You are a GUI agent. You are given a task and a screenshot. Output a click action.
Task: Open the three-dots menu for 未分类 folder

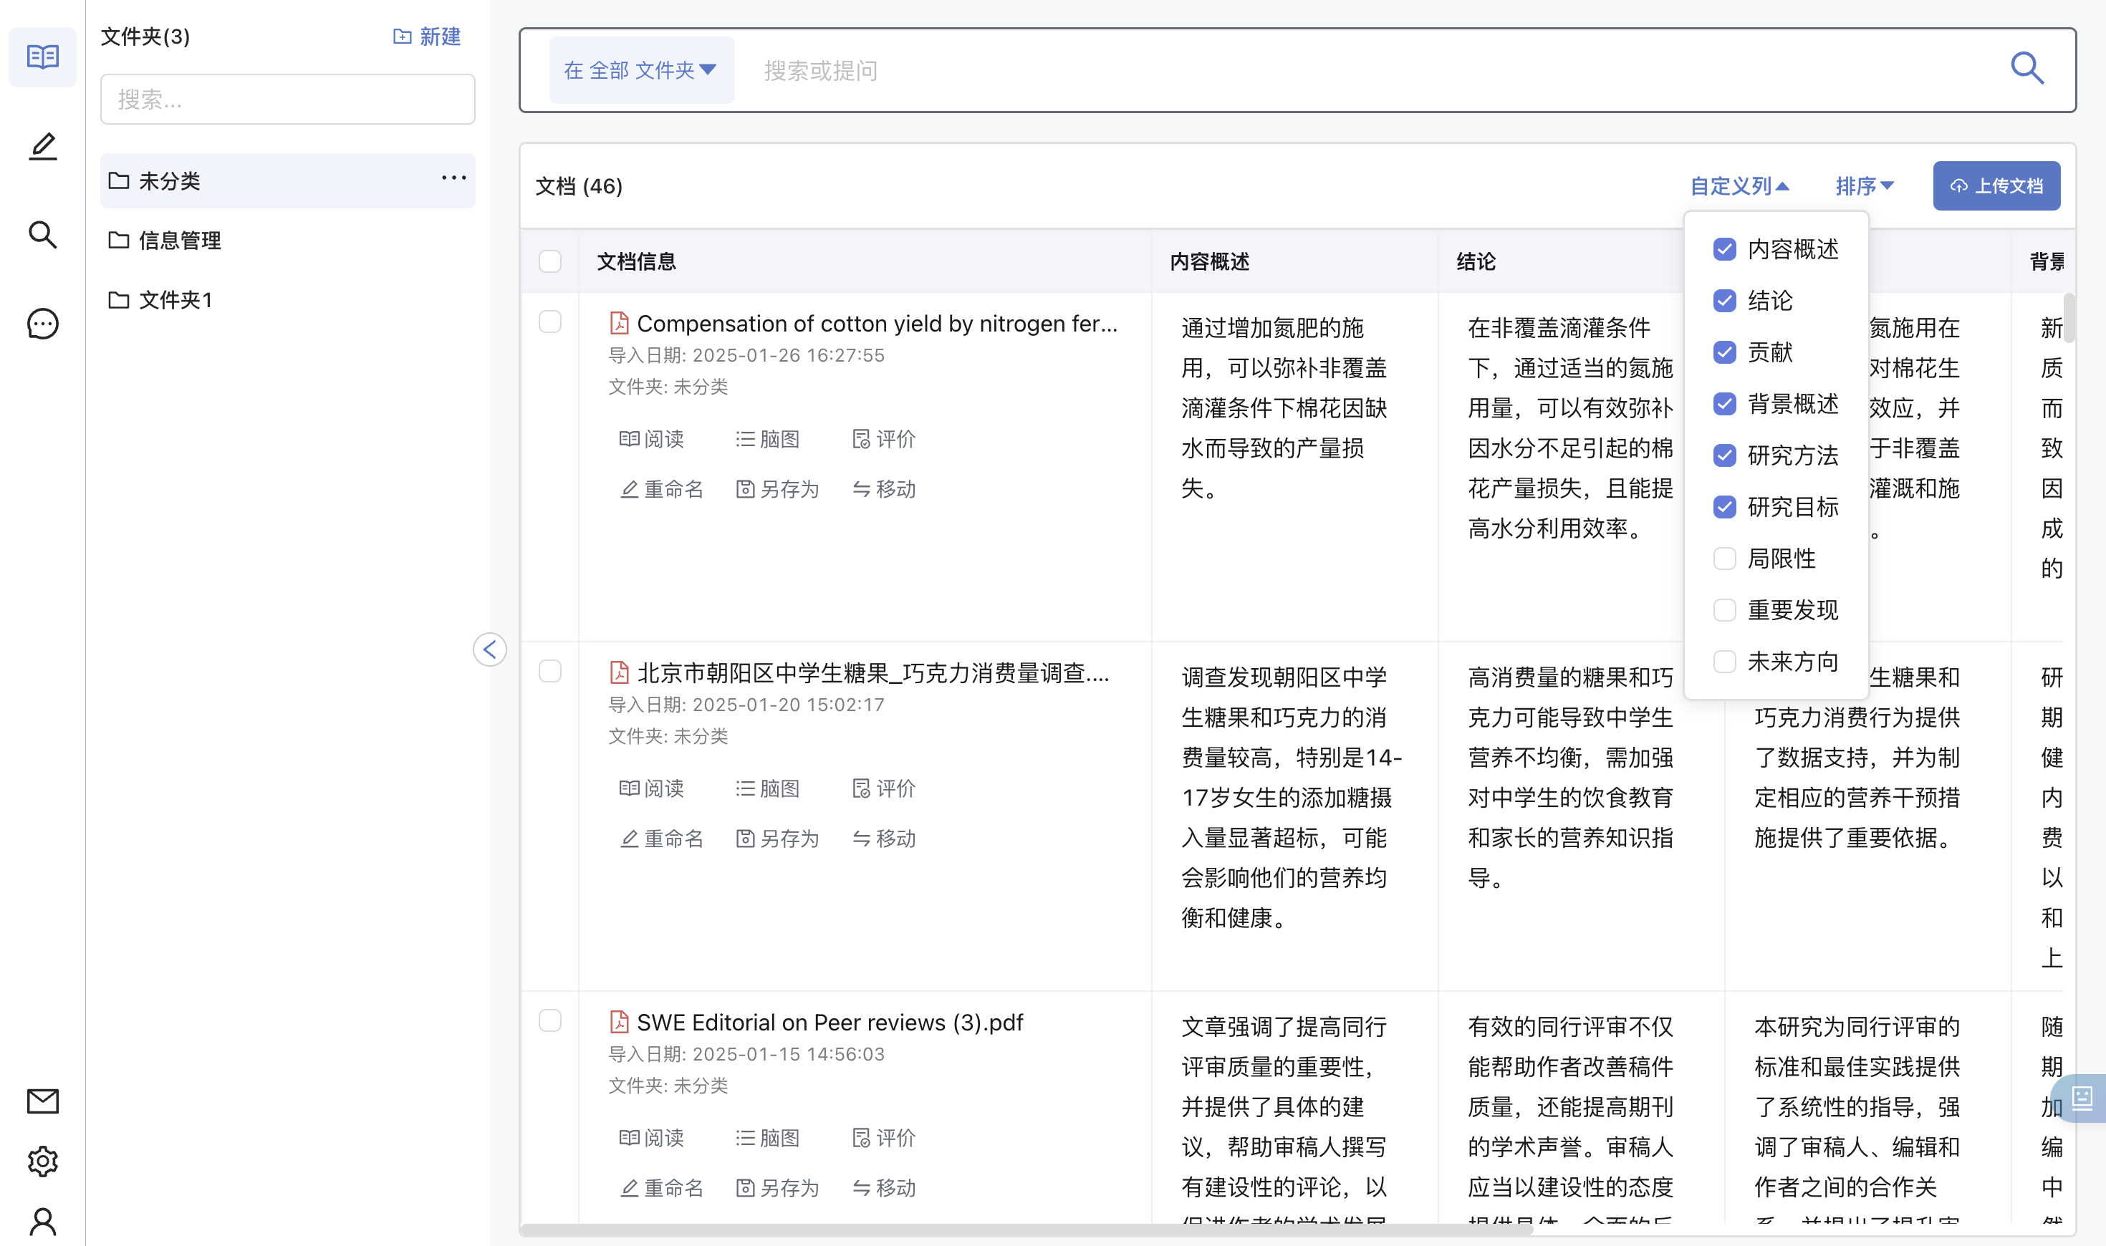453,178
